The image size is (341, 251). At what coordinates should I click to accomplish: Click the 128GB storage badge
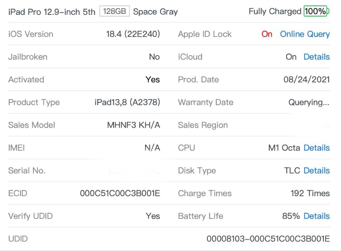click(x=115, y=12)
